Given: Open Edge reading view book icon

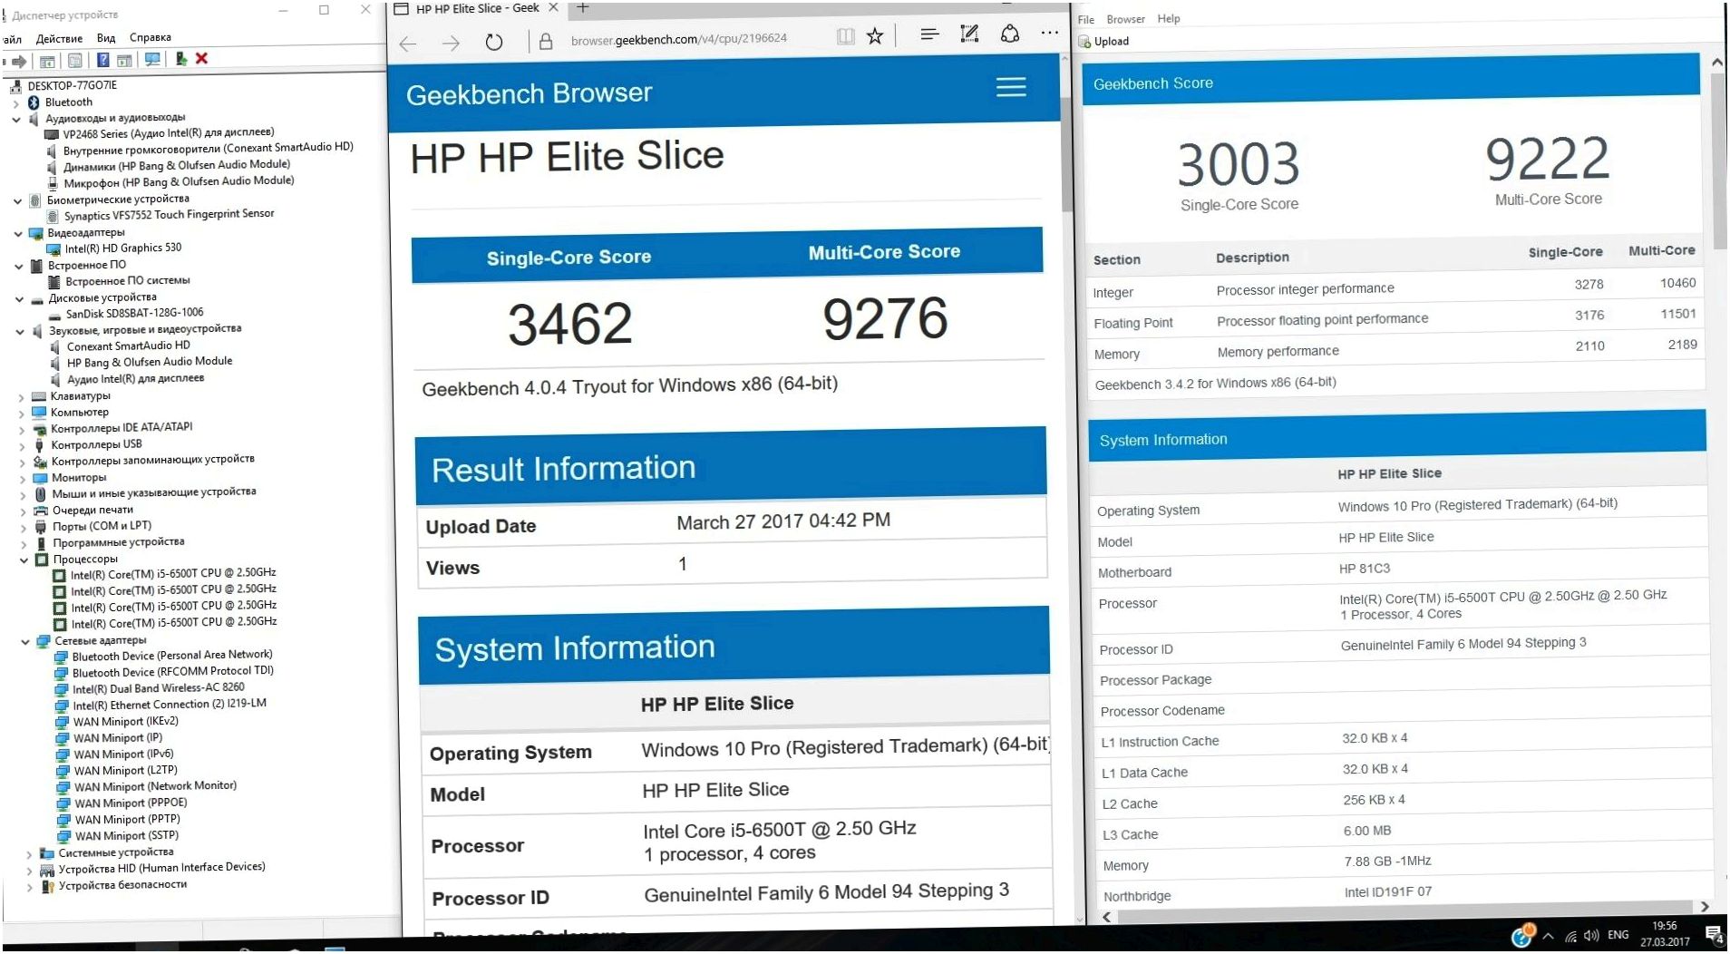Looking at the screenshot, I should (x=845, y=36).
